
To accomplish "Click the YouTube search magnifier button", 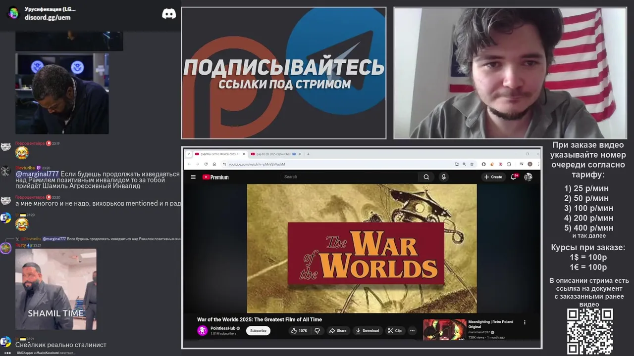I will [426, 177].
